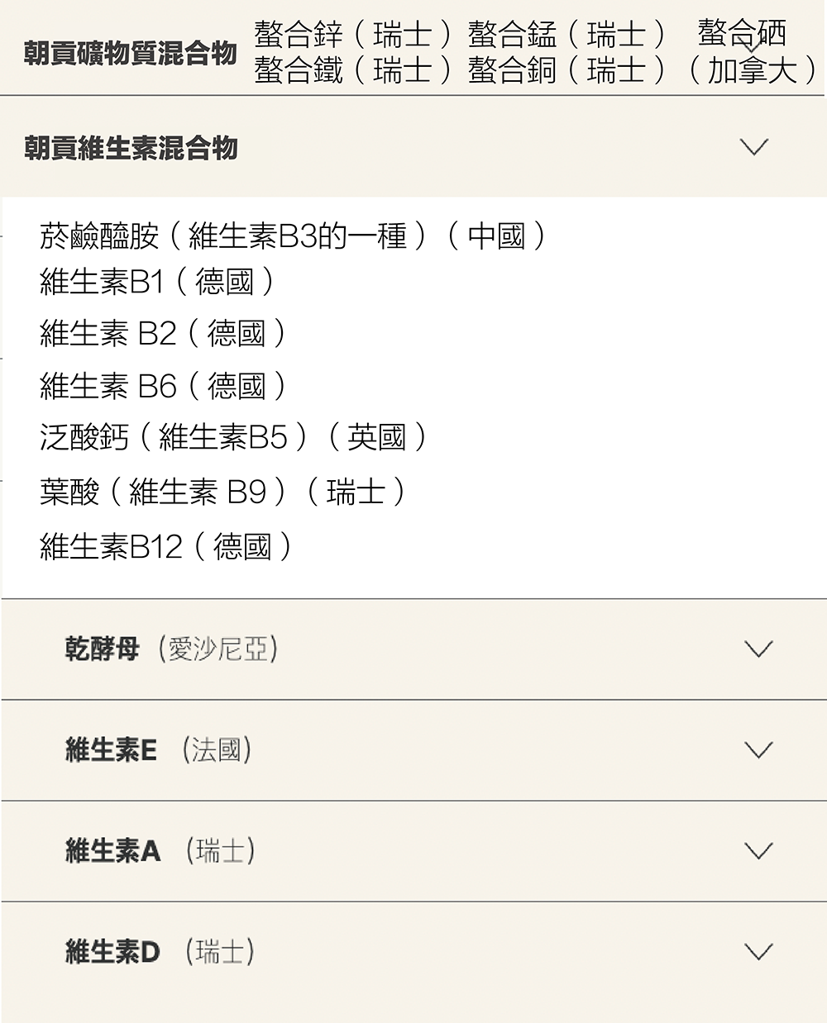
Task: Select the 朝貢維生素混合物 heading title
Action: pos(131,149)
